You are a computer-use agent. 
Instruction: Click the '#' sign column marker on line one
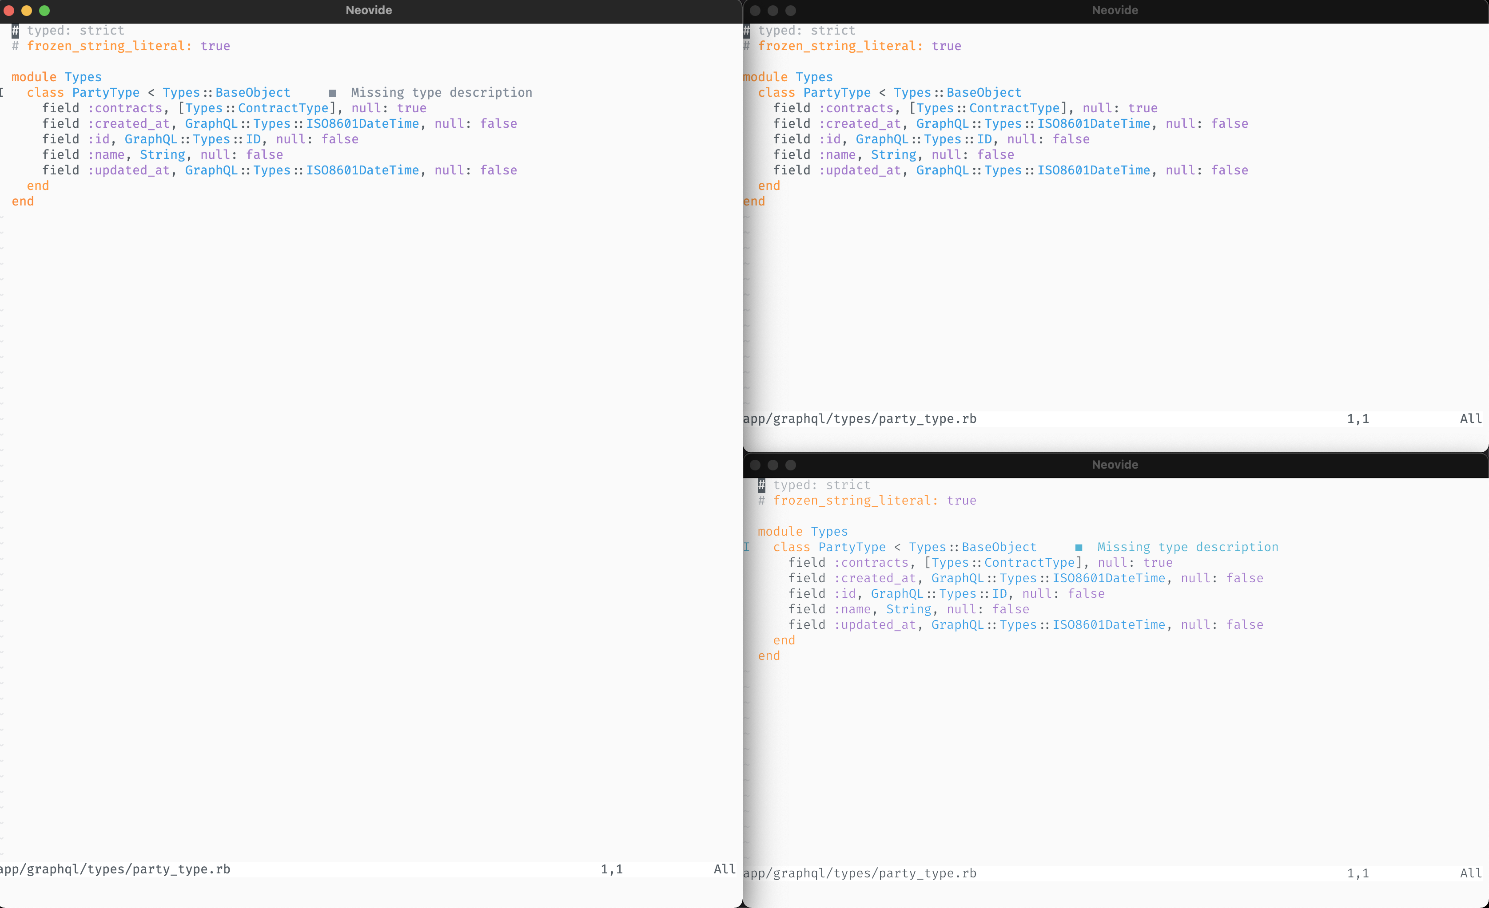(15, 30)
